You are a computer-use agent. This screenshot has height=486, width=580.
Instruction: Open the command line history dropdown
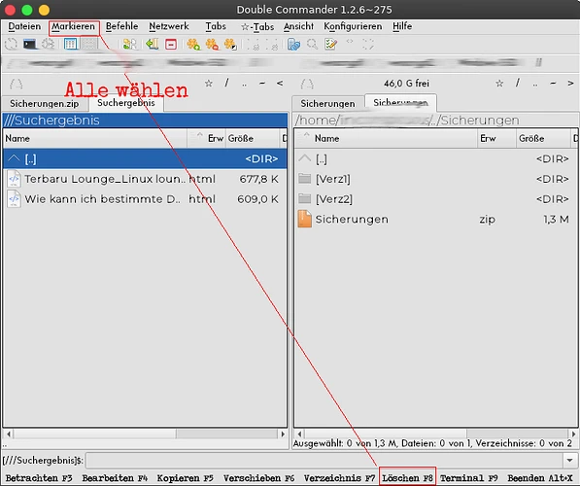[569, 461]
